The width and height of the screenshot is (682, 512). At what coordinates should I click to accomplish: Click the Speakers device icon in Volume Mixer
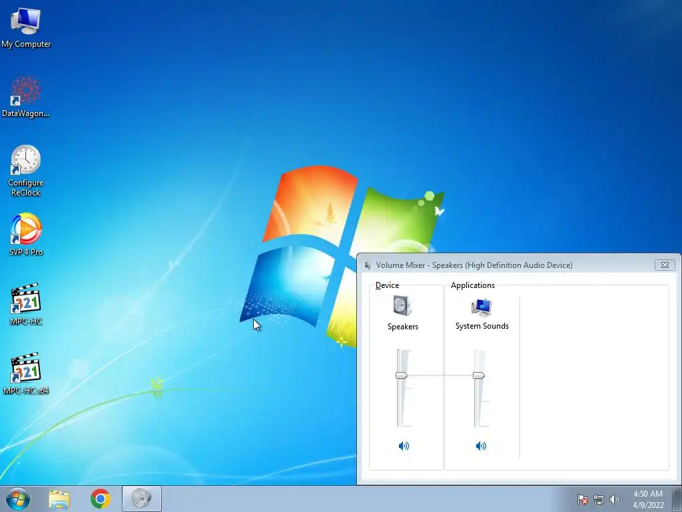[x=402, y=305]
